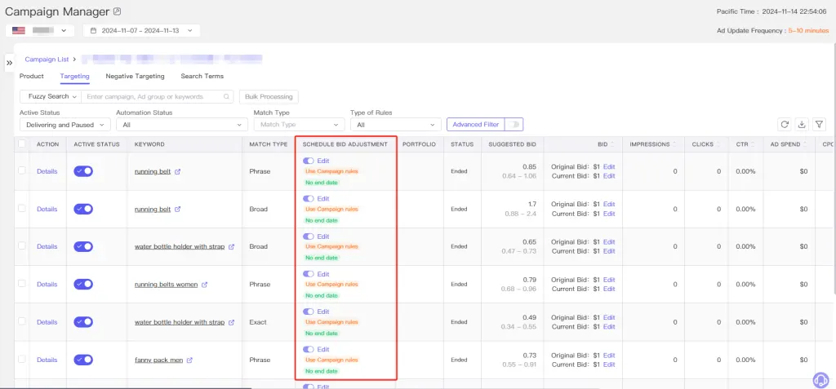Toggle active status for running belt Broad keyword
836x389 pixels.
click(83, 209)
